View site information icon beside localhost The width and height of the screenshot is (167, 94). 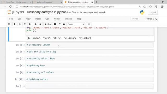pos(17,7)
